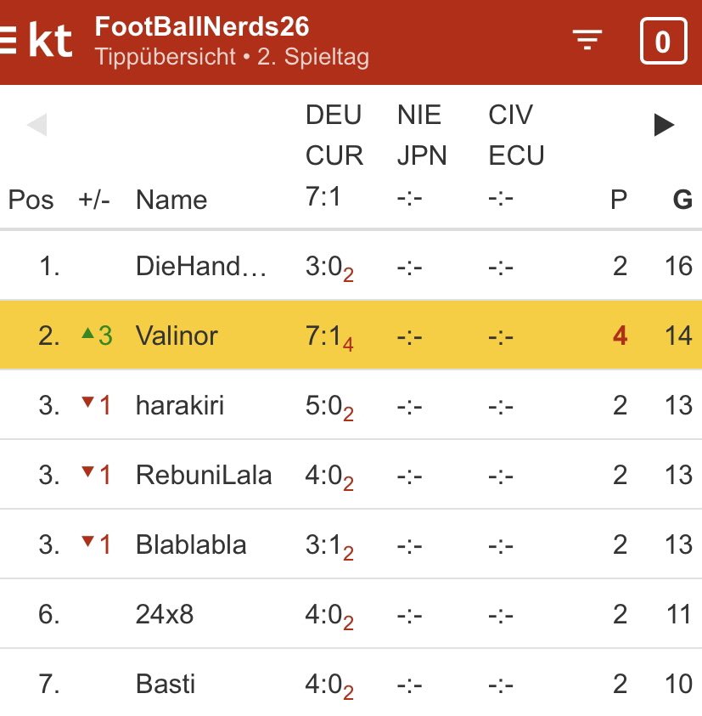This screenshot has width=702, height=716.
Task: Tap the kt logo
Action: pos(50,40)
